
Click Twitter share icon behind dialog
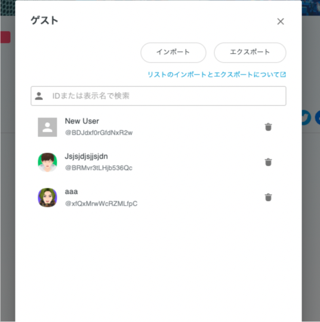(x=306, y=117)
